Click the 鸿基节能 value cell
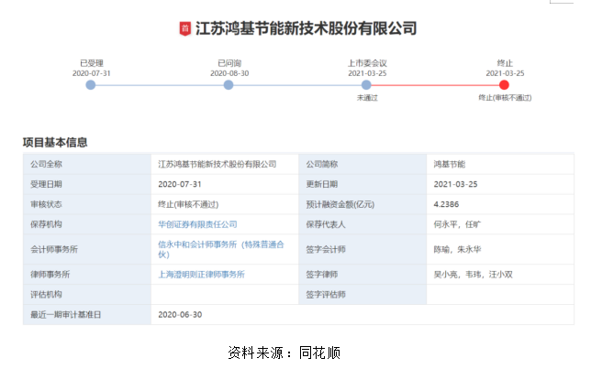Image resolution: width=591 pixels, height=369 pixels. tap(500, 165)
